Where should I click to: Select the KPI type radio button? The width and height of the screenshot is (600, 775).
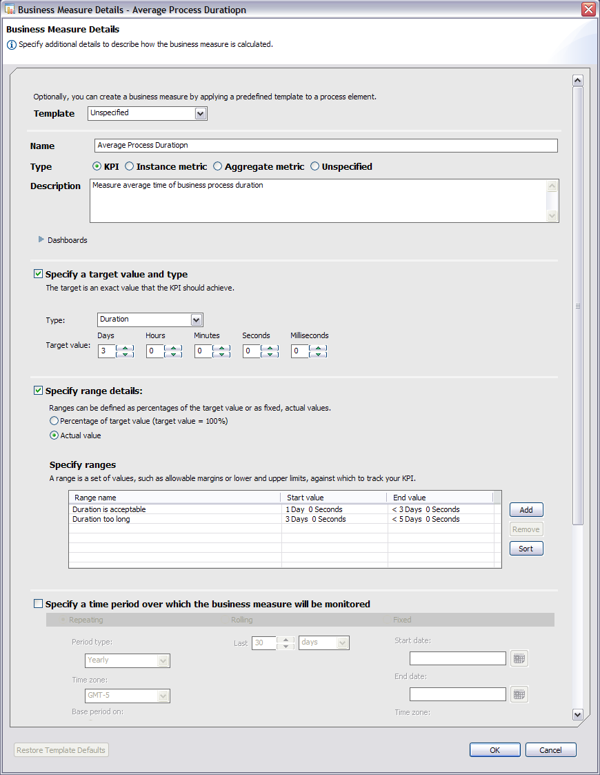[97, 166]
